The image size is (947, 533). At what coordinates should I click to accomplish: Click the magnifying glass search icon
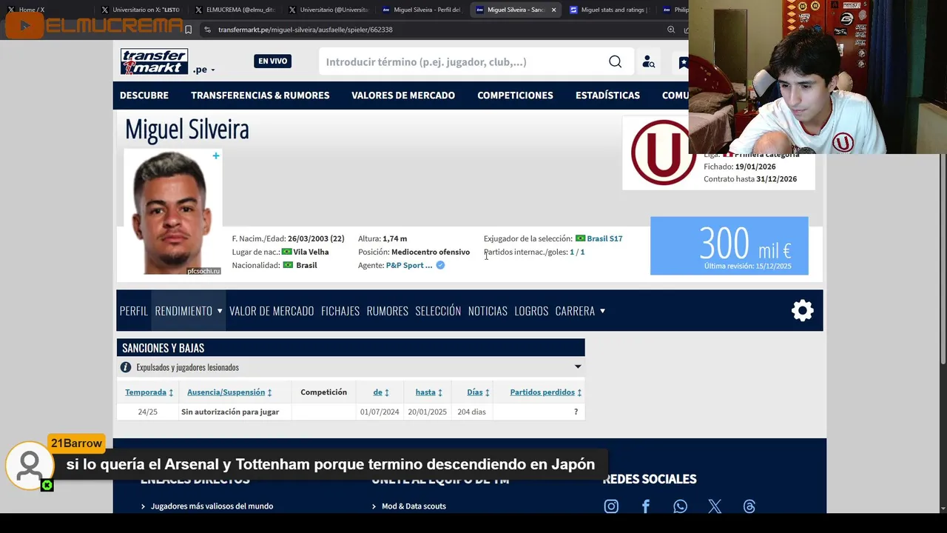coord(615,61)
